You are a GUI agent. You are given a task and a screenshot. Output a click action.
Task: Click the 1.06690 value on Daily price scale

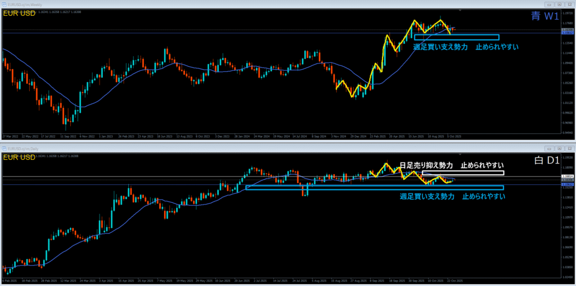(x=567, y=247)
